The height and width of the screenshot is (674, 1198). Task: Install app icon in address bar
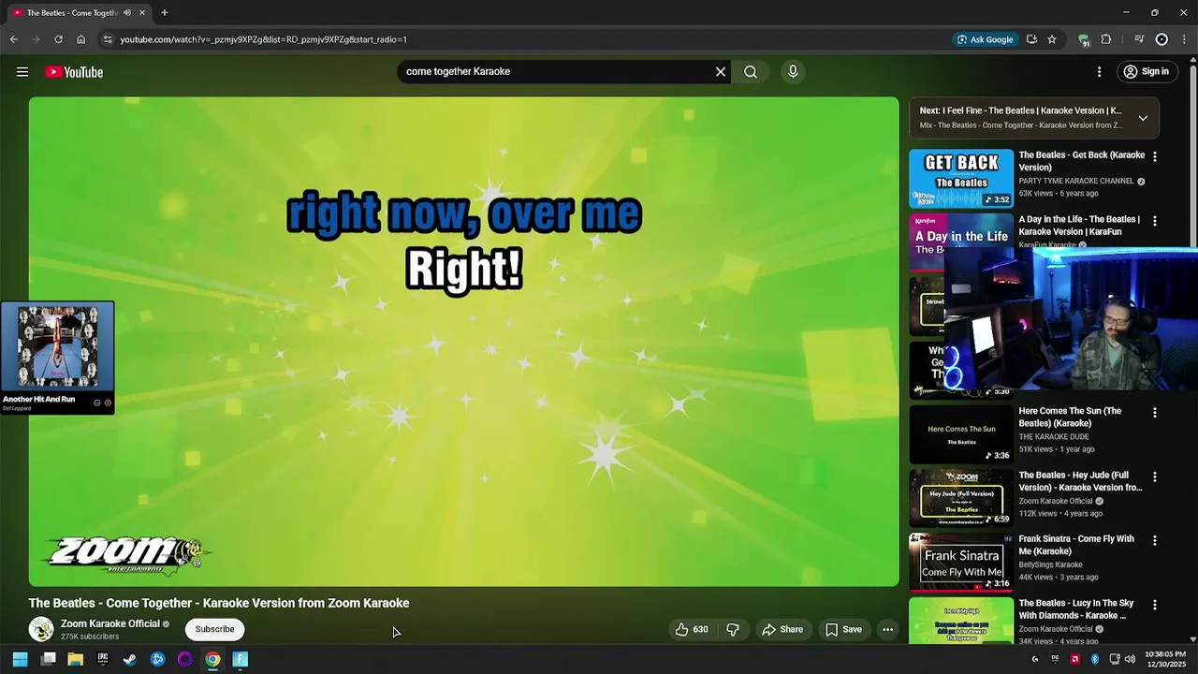[1031, 39]
